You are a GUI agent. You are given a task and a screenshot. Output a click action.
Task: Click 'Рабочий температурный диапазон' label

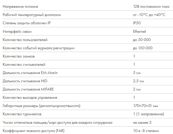click(x=32, y=15)
